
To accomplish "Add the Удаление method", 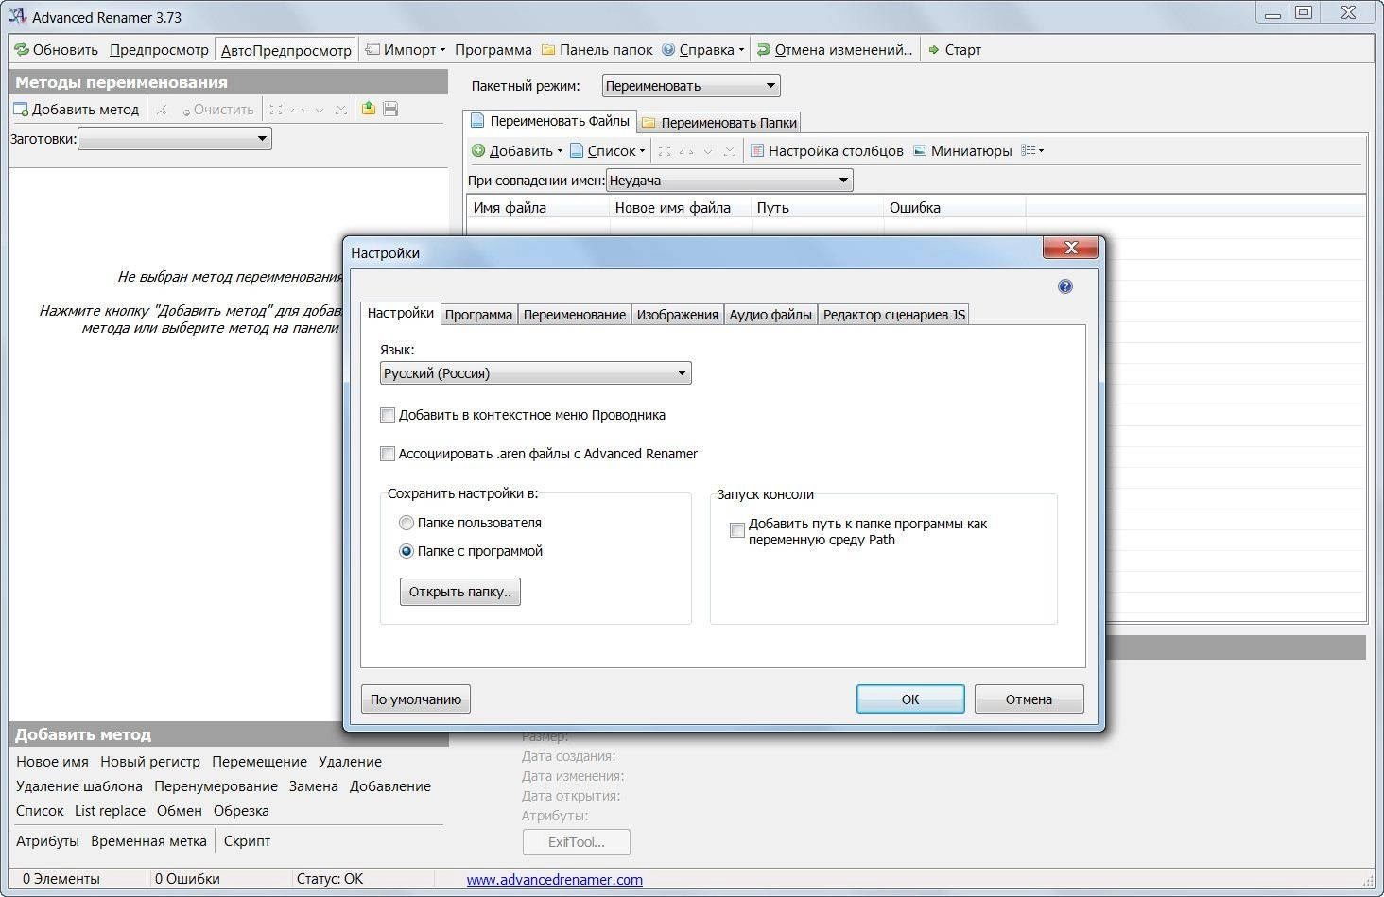I will coord(350,762).
